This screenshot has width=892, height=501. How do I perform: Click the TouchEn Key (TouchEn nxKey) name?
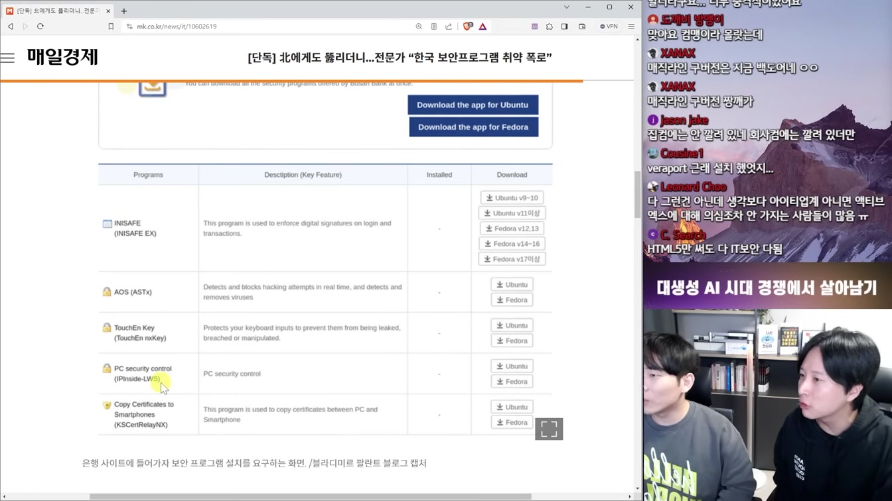pos(140,333)
